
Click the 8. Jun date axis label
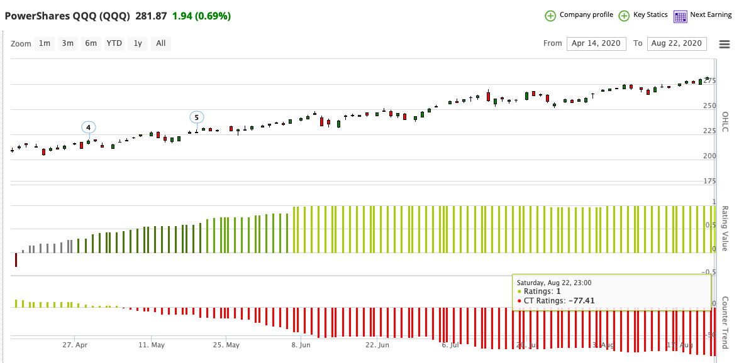pyautogui.click(x=301, y=345)
